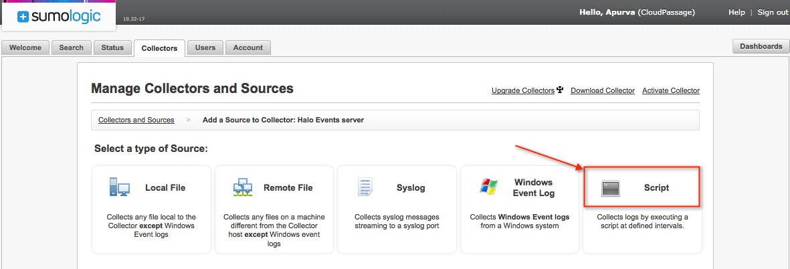This screenshot has height=269, width=790.
Task: Select the Remote File network icon
Action: click(x=242, y=187)
